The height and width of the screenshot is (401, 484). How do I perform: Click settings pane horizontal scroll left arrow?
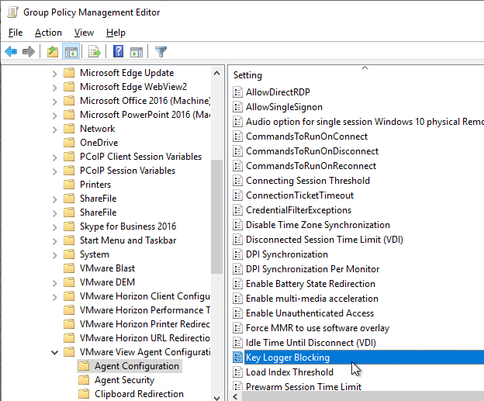point(236,396)
